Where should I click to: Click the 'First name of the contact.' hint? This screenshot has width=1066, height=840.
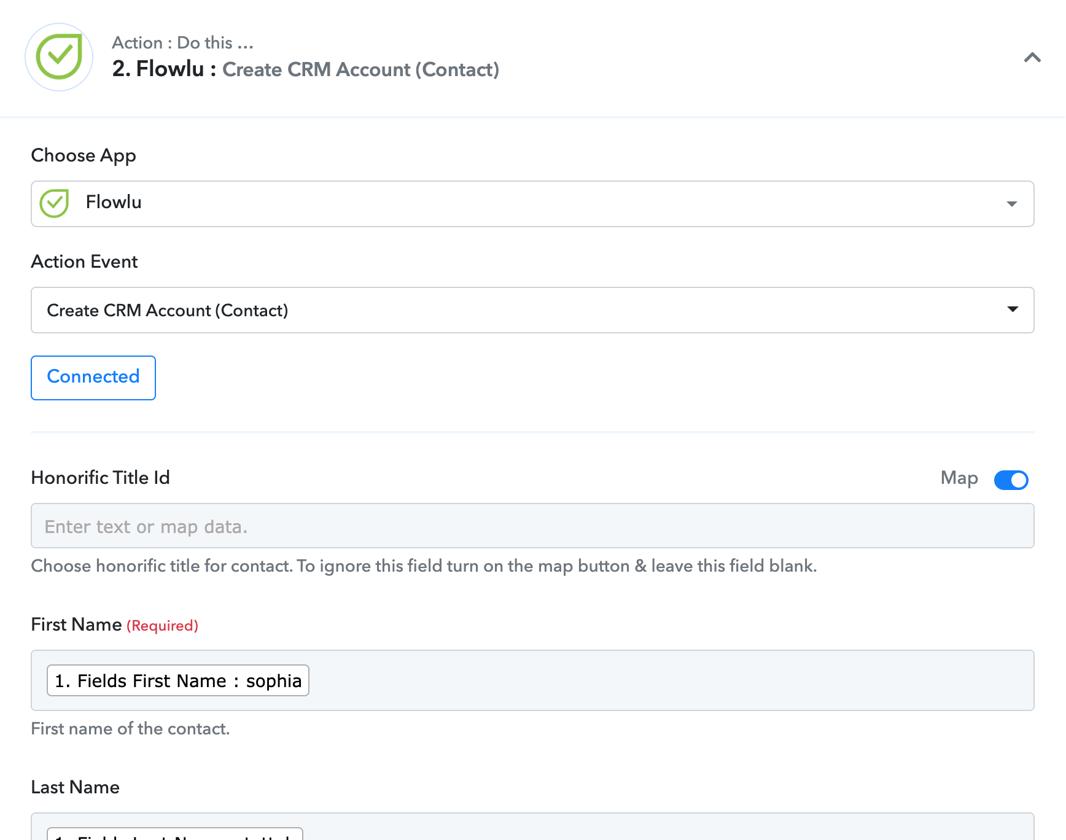coord(130,729)
